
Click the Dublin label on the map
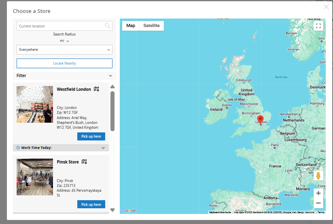227,105
